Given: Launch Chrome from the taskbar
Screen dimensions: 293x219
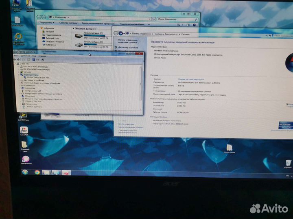Looking at the screenshot, I should [37, 173].
